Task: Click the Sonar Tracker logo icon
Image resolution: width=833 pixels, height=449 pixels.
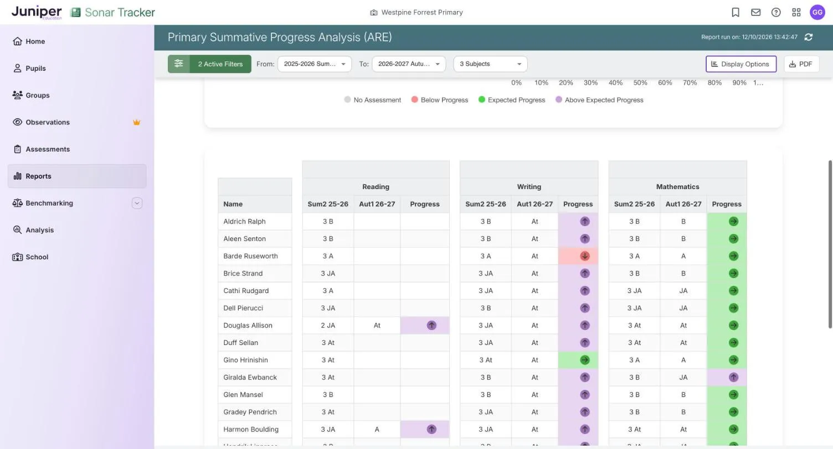Action: 76,12
